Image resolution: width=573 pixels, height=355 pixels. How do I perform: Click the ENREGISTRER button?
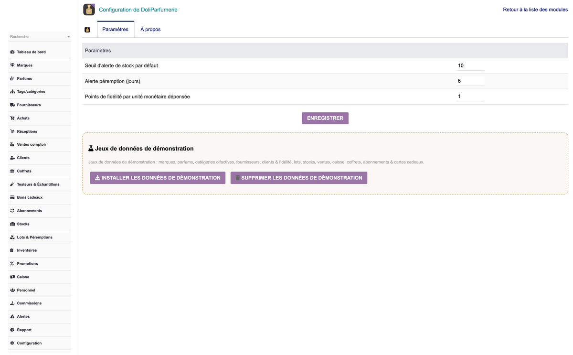(325, 118)
